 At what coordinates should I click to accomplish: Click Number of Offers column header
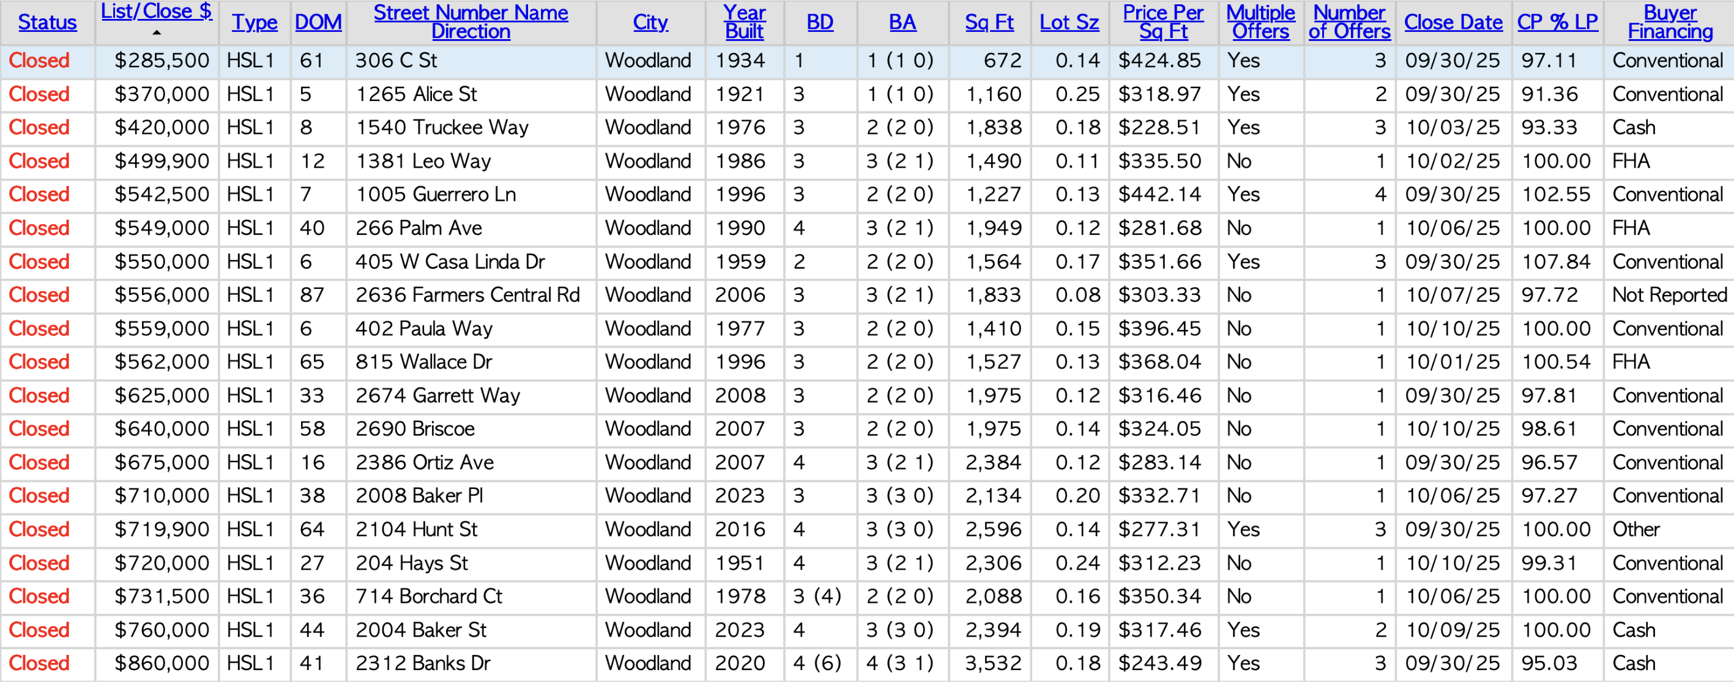1349,21
